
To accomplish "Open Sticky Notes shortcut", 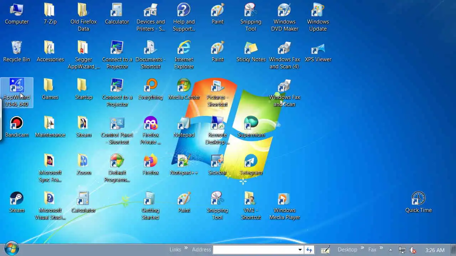I will tap(251, 52).
